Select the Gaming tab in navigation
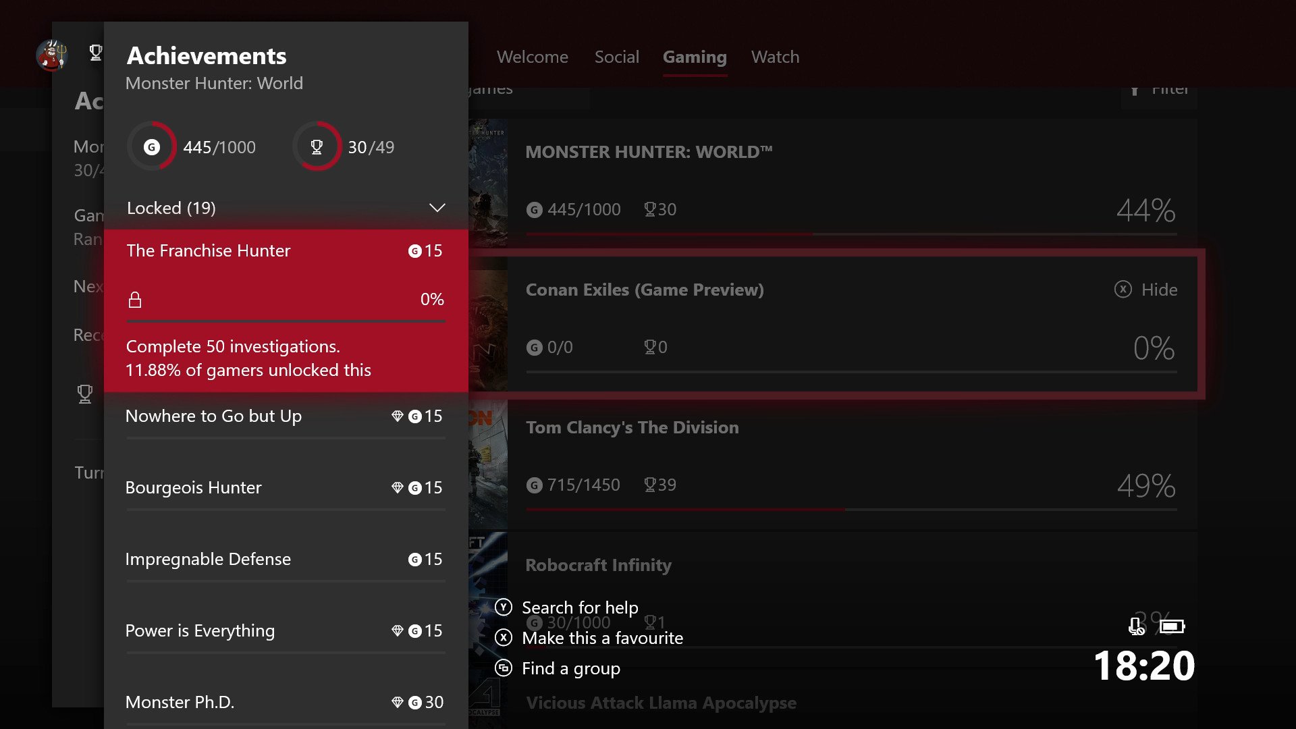The width and height of the screenshot is (1296, 729). point(693,56)
